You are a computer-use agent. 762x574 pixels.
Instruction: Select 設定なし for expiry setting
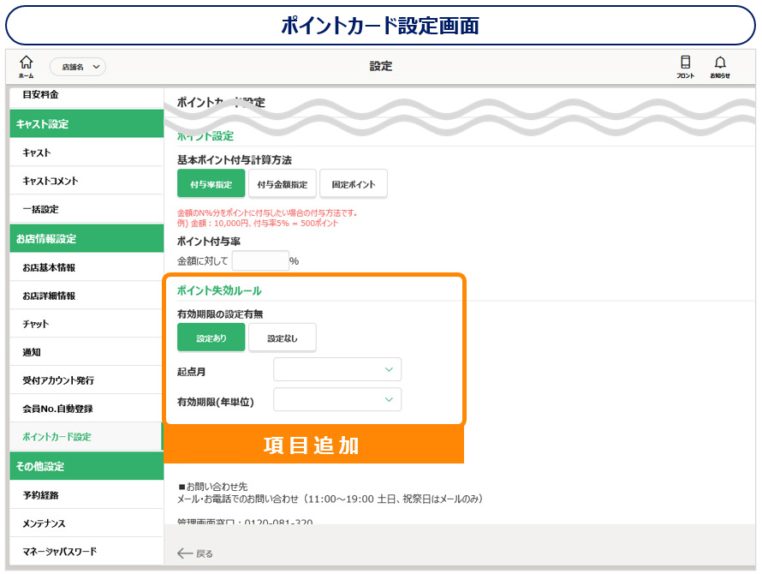click(283, 338)
